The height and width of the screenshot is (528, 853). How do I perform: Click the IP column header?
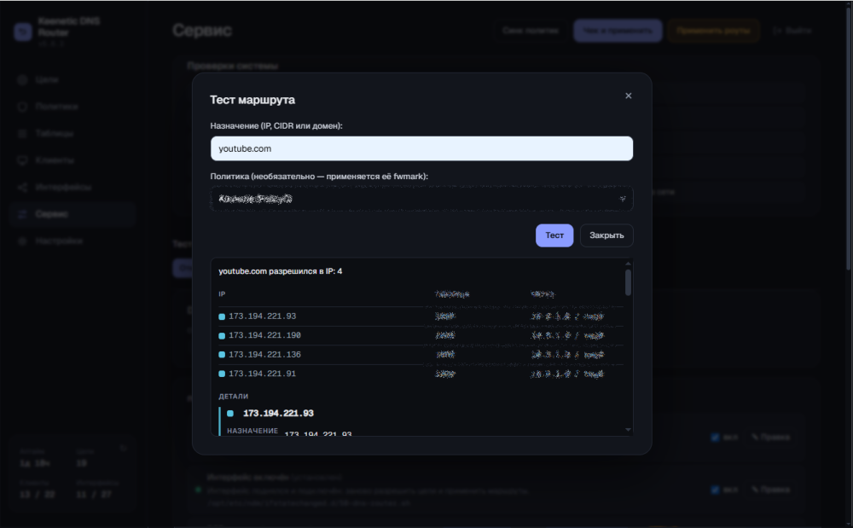222,294
